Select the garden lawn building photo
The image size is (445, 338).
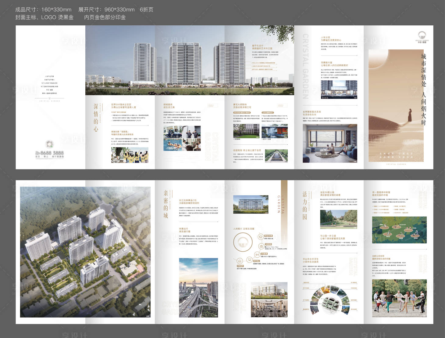tap(246, 131)
